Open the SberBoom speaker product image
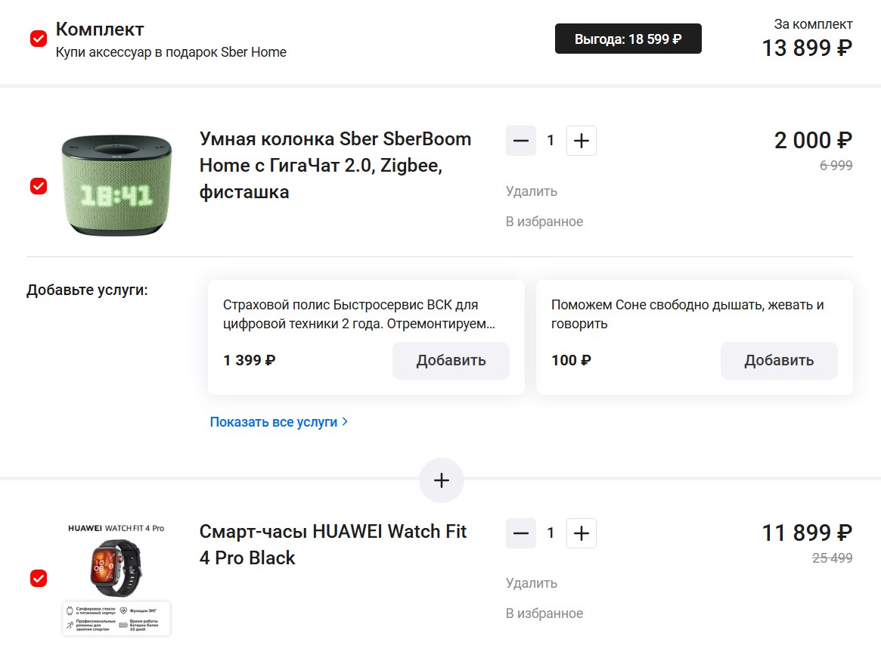The height and width of the screenshot is (646, 881). [116, 185]
